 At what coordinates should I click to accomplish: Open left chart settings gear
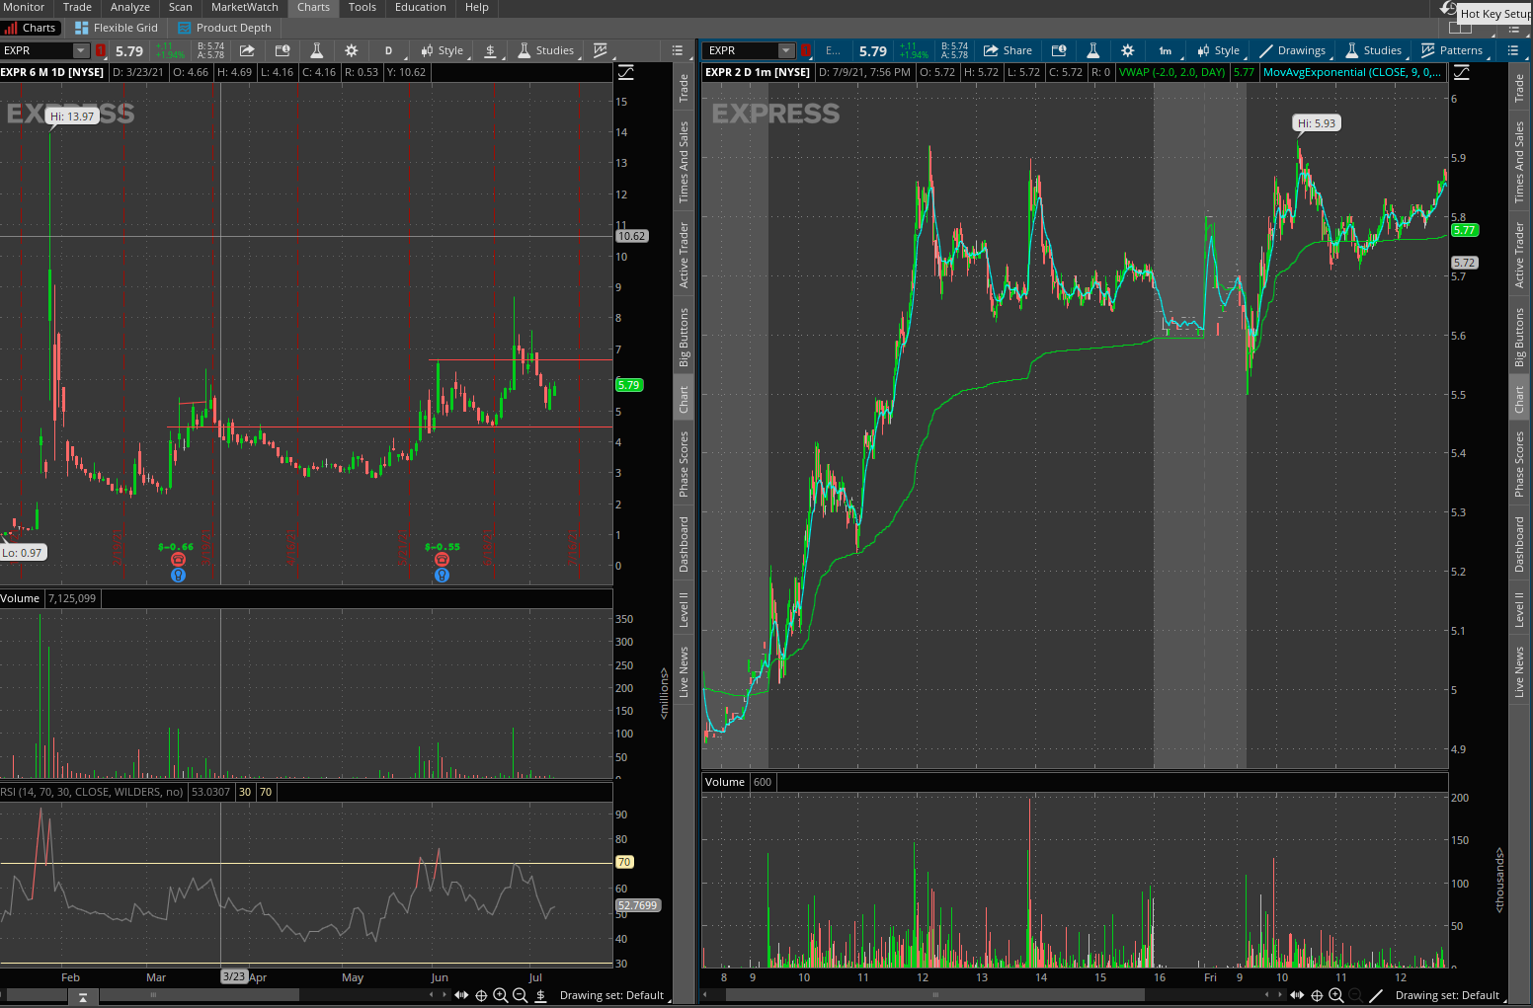click(351, 50)
